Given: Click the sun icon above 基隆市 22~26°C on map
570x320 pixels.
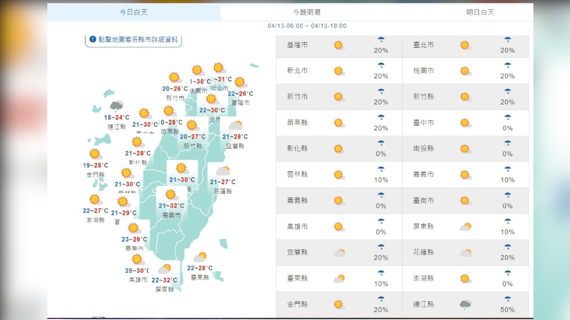Looking at the screenshot, I should (240, 82).
